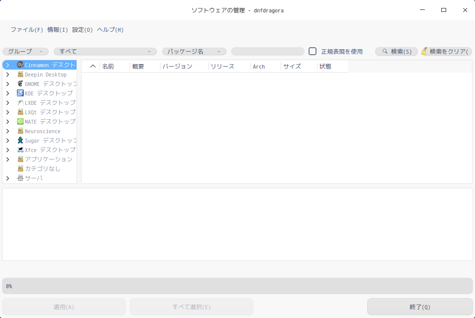Image resolution: width=475 pixels, height=318 pixels.
Task: Expand the MATE デスクトップ tree node
Action: click(8, 121)
